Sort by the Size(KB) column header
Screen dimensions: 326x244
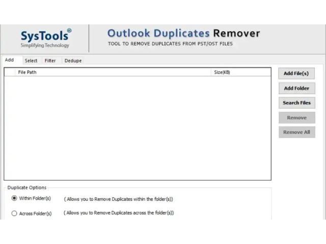(x=241, y=72)
